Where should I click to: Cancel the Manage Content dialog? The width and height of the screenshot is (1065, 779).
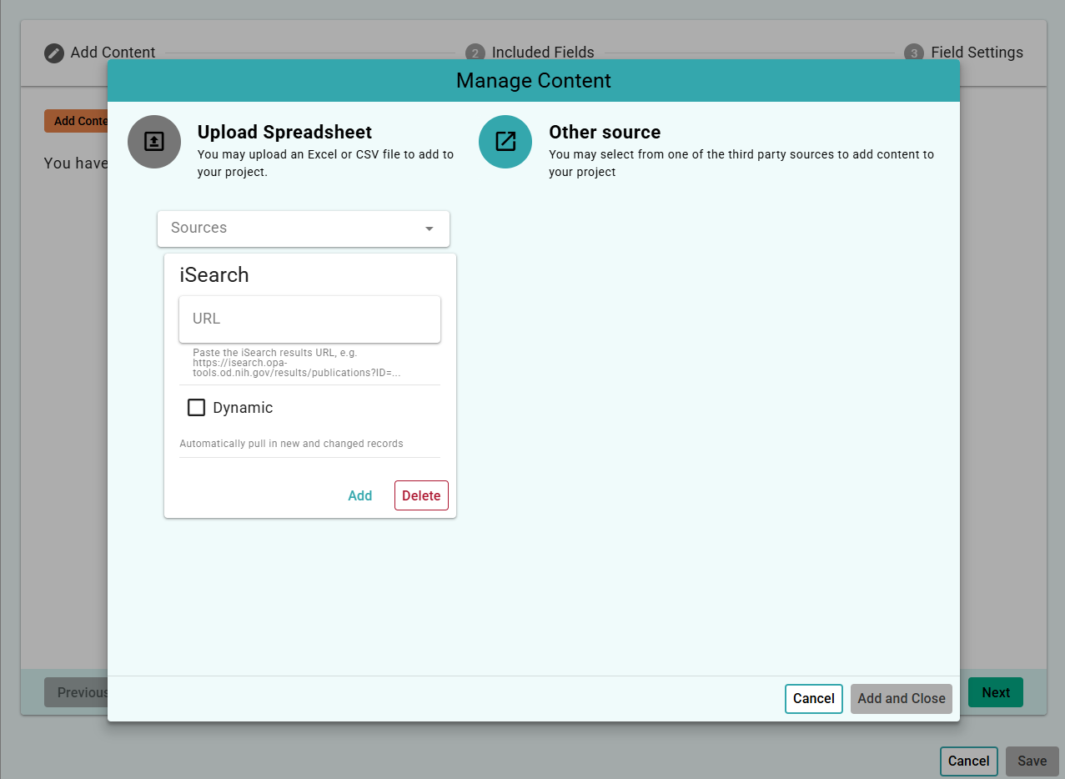tap(814, 699)
